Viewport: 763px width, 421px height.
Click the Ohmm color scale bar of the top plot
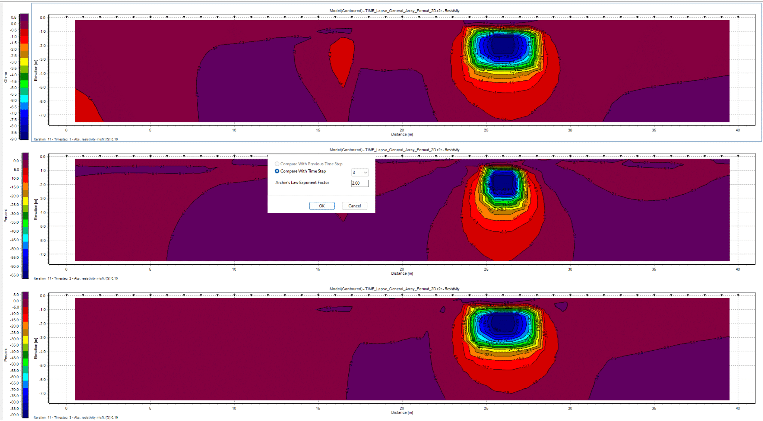click(x=24, y=77)
